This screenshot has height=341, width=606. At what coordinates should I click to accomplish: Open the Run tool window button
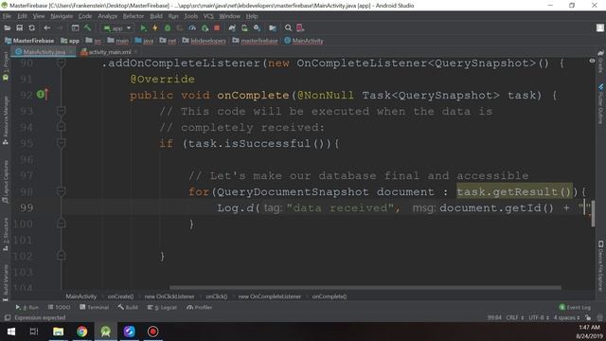pos(27,307)
